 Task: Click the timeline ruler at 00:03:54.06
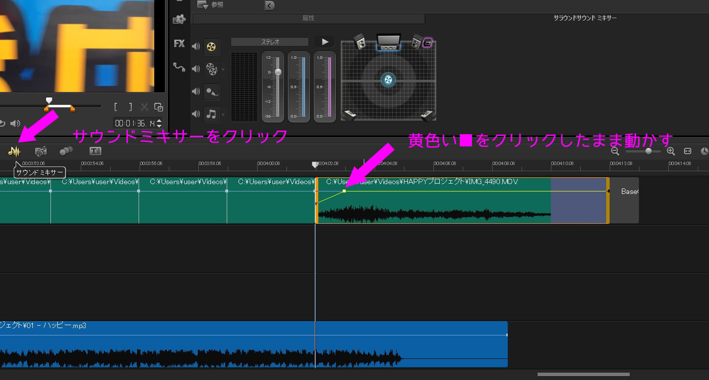92,164
